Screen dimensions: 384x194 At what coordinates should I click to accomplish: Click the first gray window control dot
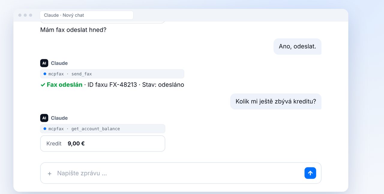tap(20, 15)
